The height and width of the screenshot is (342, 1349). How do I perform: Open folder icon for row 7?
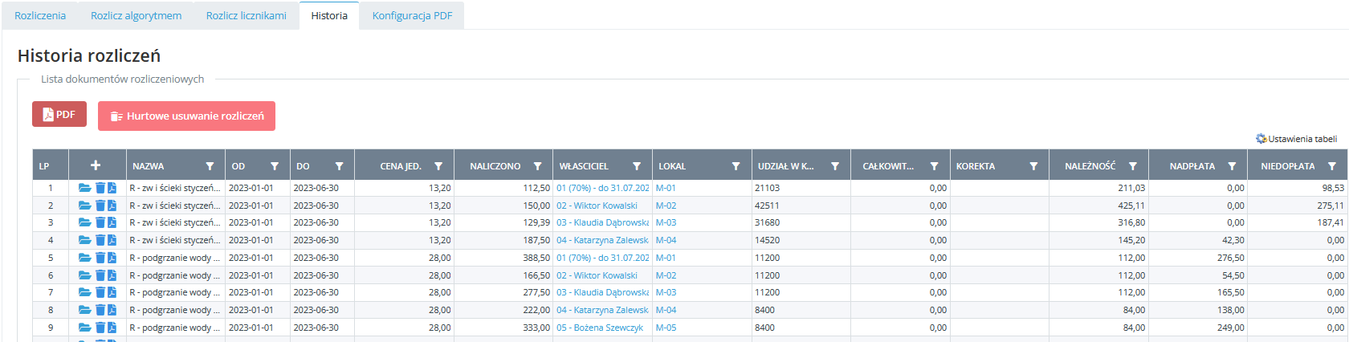click(x=84, y=292)
